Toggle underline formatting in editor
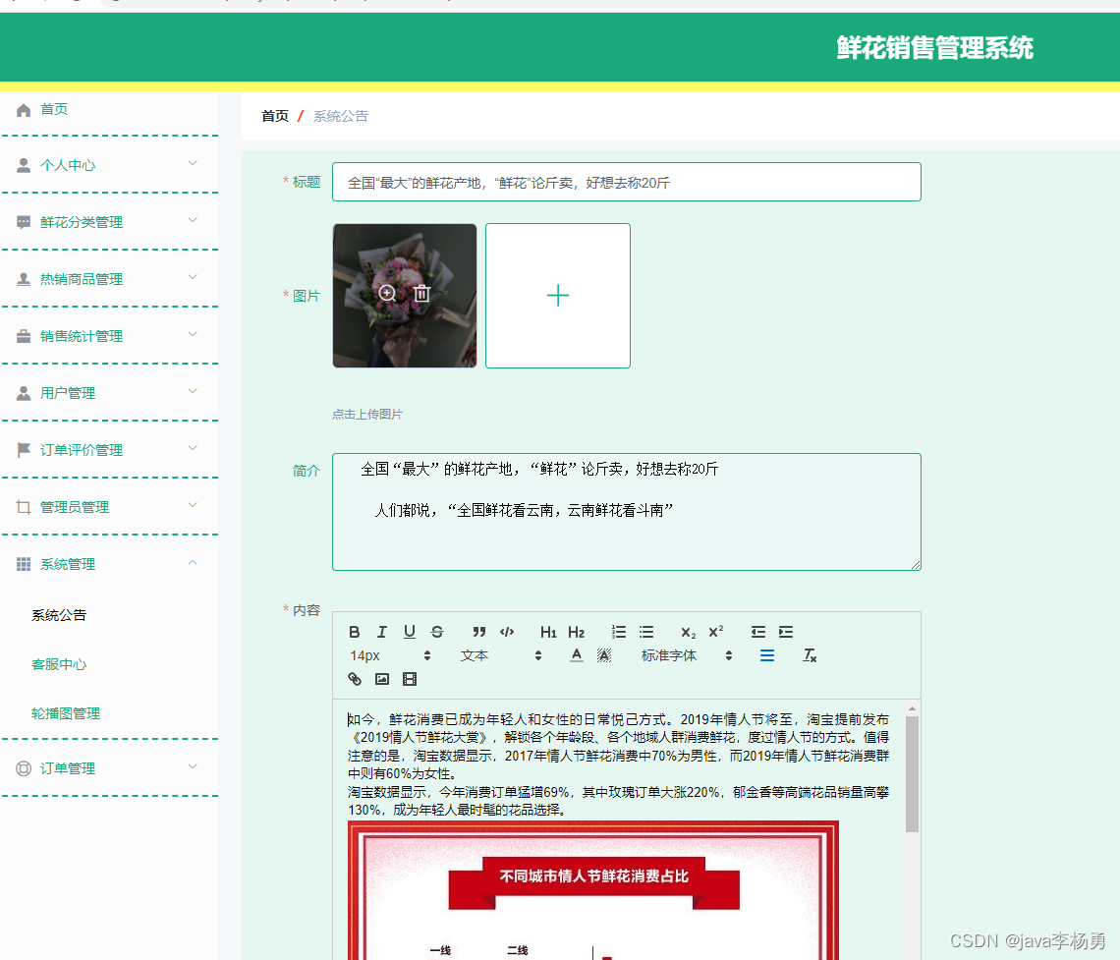This screenshot has width=1120, height=960. point(410,632)
